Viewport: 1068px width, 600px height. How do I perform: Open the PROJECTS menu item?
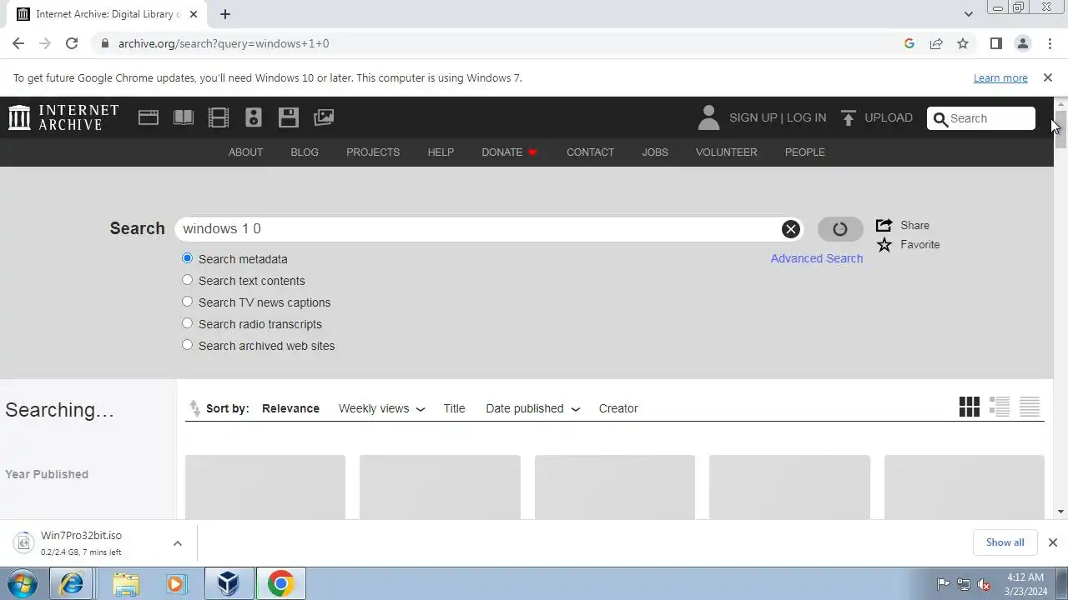[373, 152]
